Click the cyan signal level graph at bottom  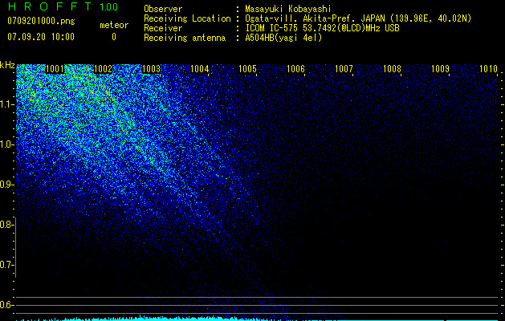(x=257, y=318)
